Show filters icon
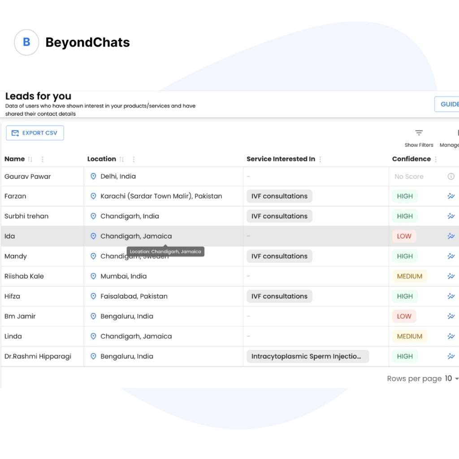The width and height of the screenshot is (459, 459). 419,133
